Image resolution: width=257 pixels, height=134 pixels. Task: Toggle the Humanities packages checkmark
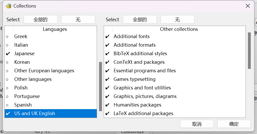[x=107, y=105]
